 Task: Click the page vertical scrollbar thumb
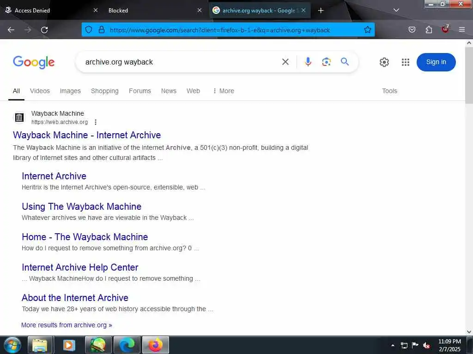coord(469,75)
